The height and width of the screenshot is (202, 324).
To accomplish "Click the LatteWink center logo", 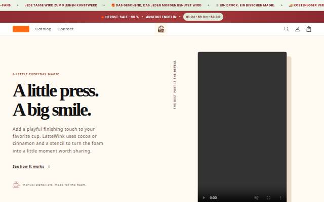I will pyautogui.click(x=161, y=29).
